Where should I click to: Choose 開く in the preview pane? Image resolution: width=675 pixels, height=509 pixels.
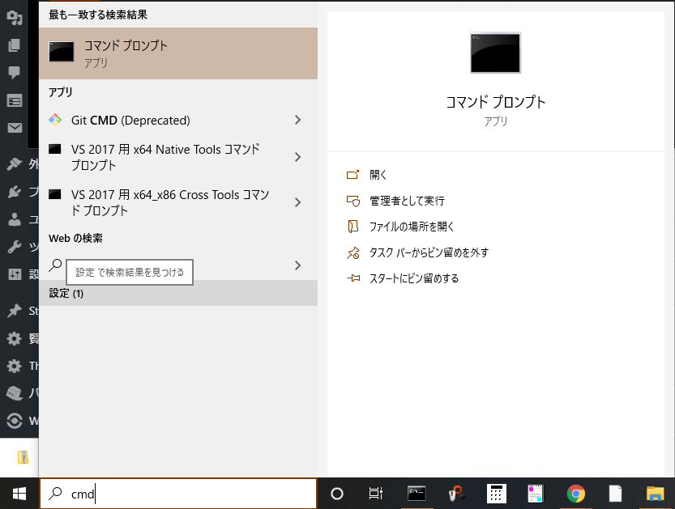(x=367, y=175)
